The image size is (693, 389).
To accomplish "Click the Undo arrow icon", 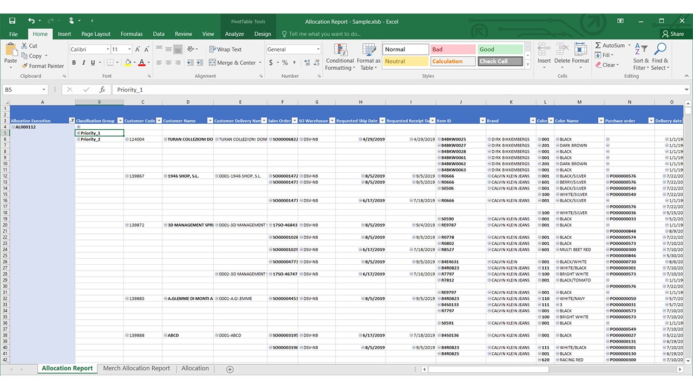I will click(x=31, y=21).
